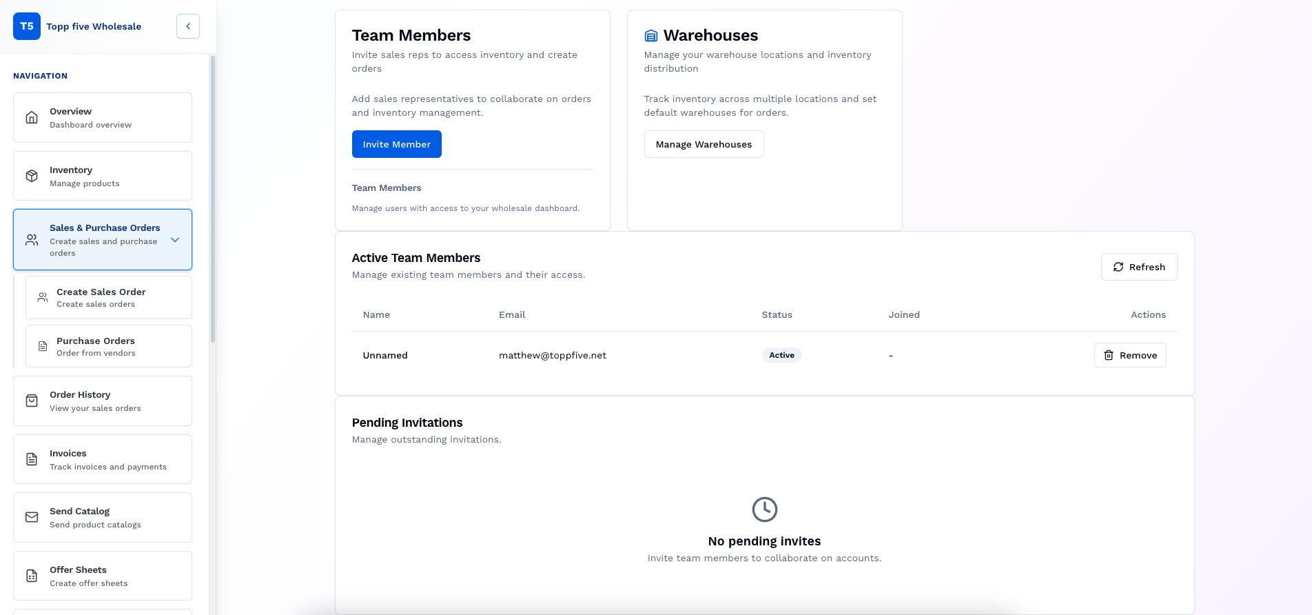Click the Order History shopping bag icon

(32, 401)
